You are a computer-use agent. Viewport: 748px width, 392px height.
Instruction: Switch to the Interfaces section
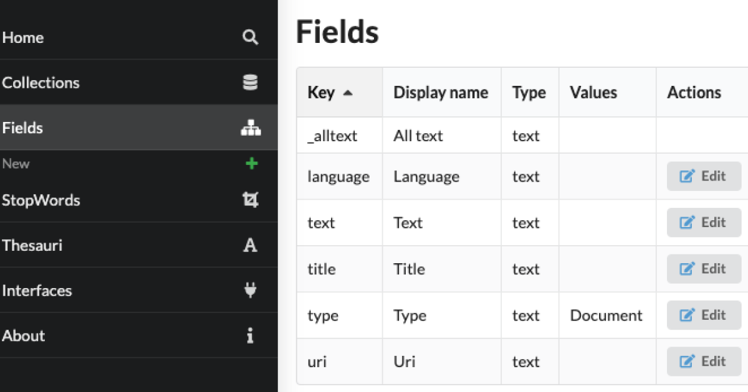(x=37, y=290)
